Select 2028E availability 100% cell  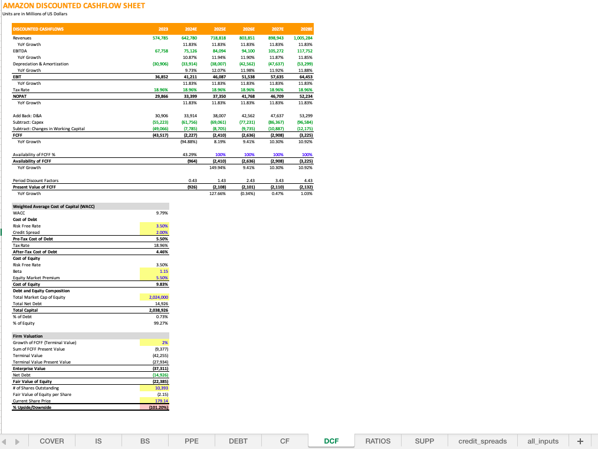(307, 155)
